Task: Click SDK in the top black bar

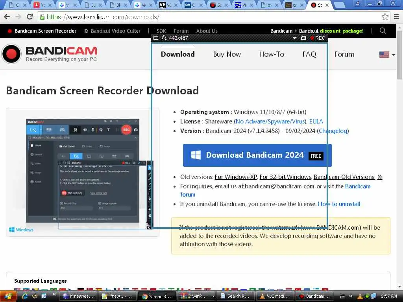Action: [161, 31]
